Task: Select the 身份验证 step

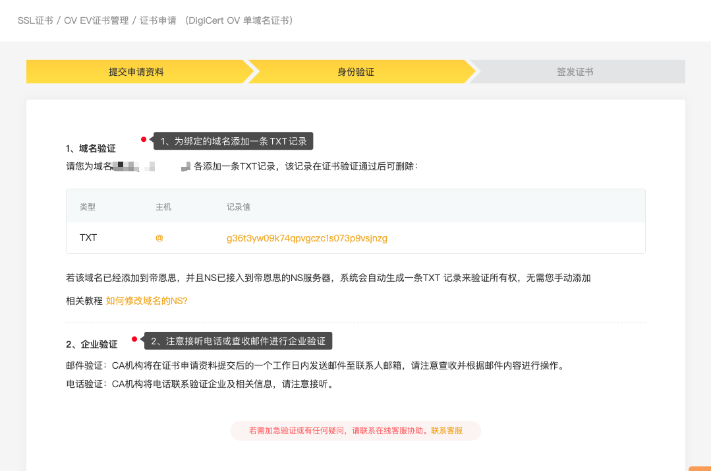Action: coord(356,72)
